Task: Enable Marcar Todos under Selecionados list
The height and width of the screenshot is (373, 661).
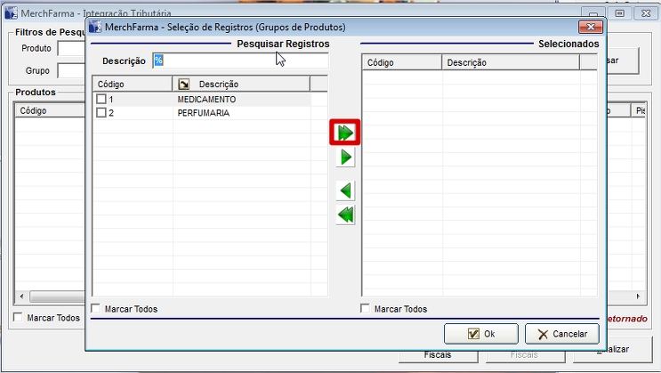Action: click(367, 309)
